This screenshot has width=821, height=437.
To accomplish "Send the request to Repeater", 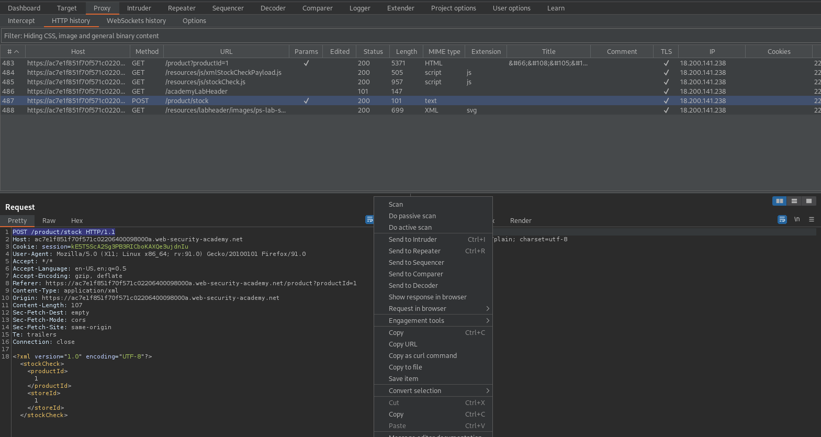I will click(433, 251).
